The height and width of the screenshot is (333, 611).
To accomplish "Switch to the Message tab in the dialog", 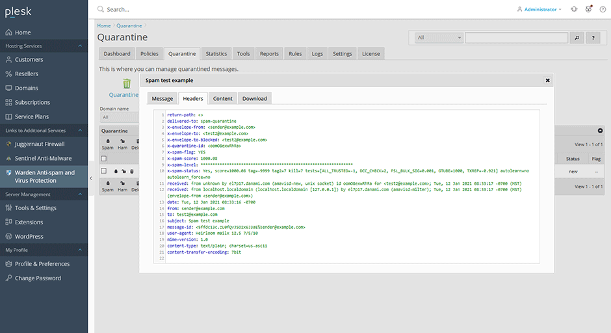I will pyautogui.click(x=162, y=98).
